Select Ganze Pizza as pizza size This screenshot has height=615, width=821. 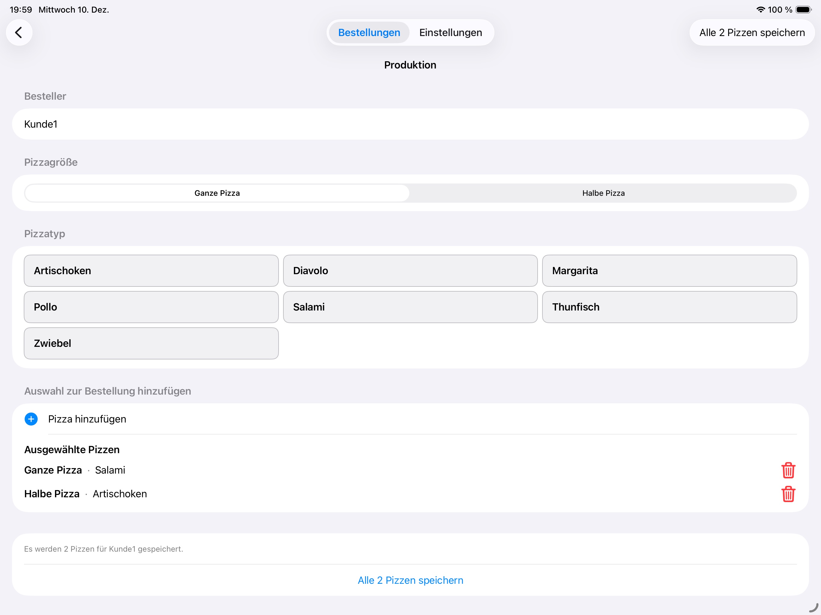coord(217,193)
